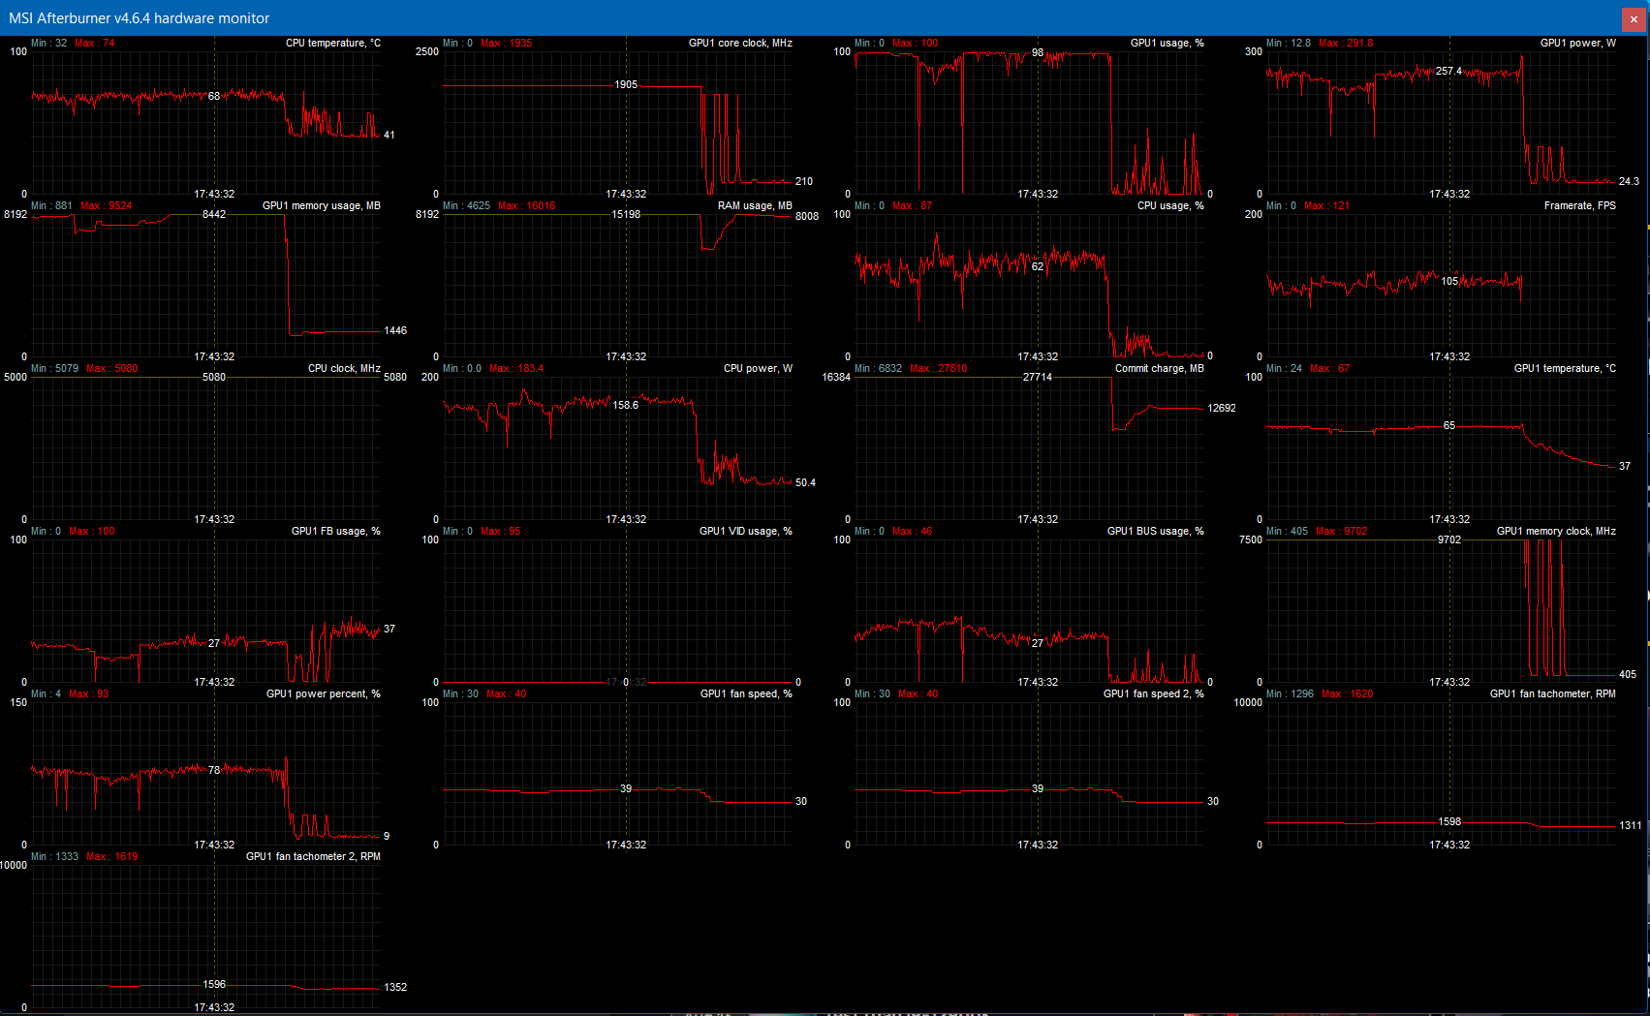Click the 'Max : 27810' commit charge label
Image resolution: width=1650 pixels, height=1016 pixels.
938,368
